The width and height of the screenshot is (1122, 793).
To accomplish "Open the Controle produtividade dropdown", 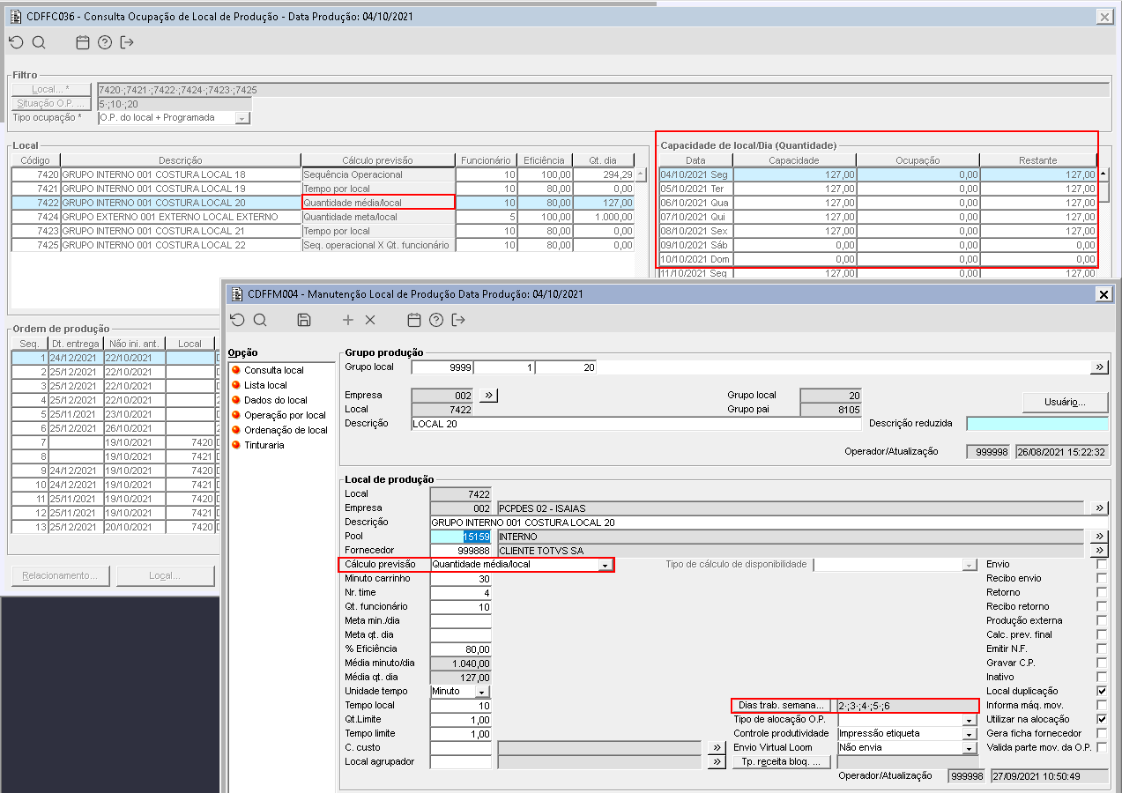I will tap(970, 734).
